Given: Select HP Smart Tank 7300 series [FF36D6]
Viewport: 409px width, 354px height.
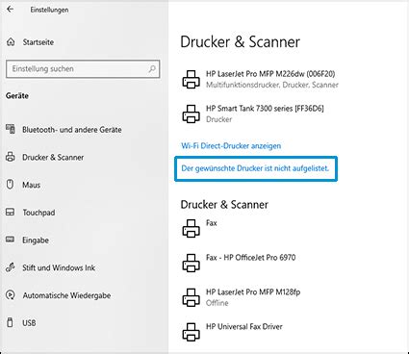Looking at the screenshot, I should [265, 109].
